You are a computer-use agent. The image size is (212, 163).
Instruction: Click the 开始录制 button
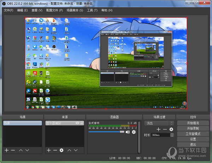[193, 128]
